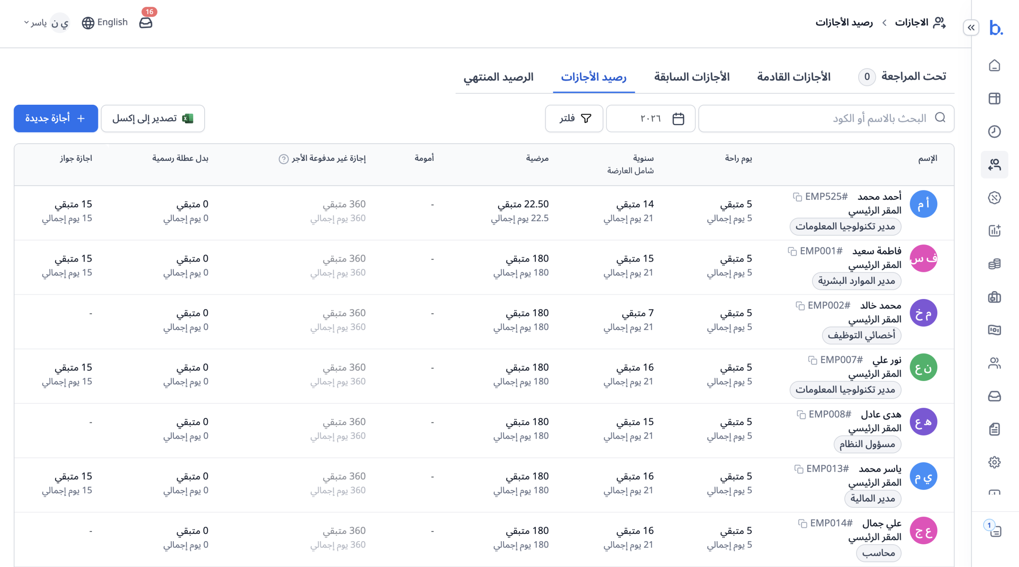Switch to the الأجازات السابقة tab
This screenshot has width=1019, height=567.
click(692, 76)
